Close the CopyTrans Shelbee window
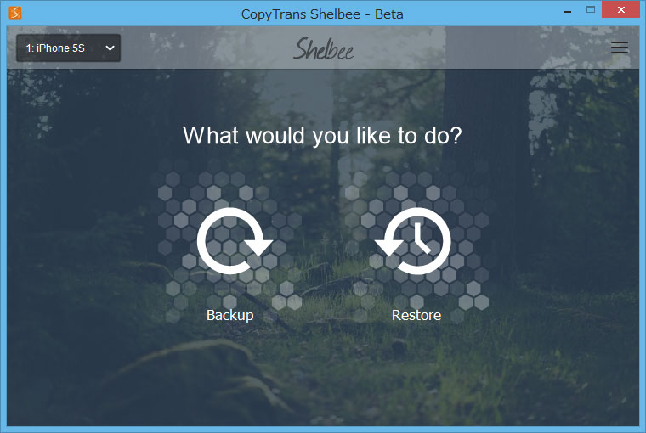Viewport: 646px width, 433px height. click(621, 9)
